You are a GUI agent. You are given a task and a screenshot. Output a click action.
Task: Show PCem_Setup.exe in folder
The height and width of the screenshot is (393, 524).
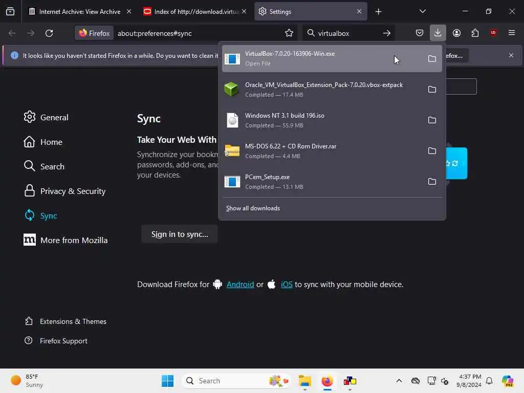(x=432, y=182)
